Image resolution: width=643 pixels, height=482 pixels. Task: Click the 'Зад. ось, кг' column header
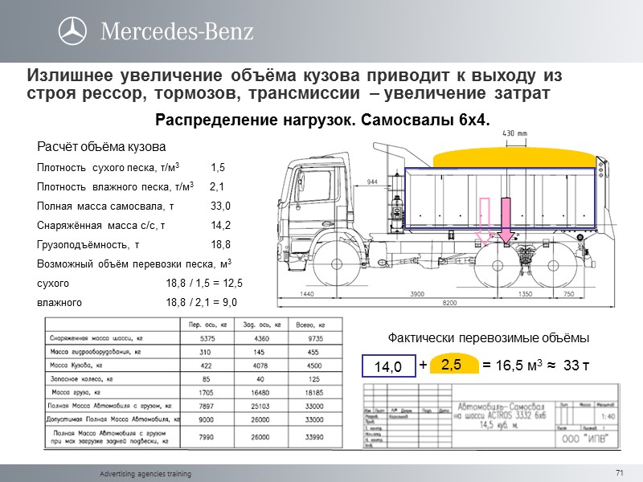coord(262,325)
